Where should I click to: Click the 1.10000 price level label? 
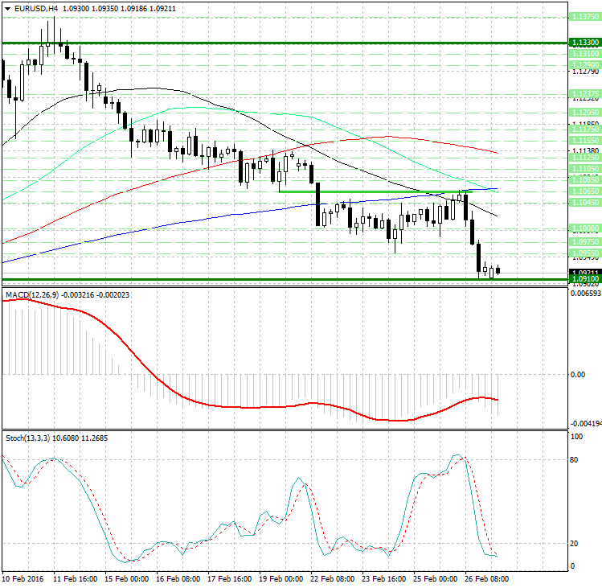coord(585,228)
